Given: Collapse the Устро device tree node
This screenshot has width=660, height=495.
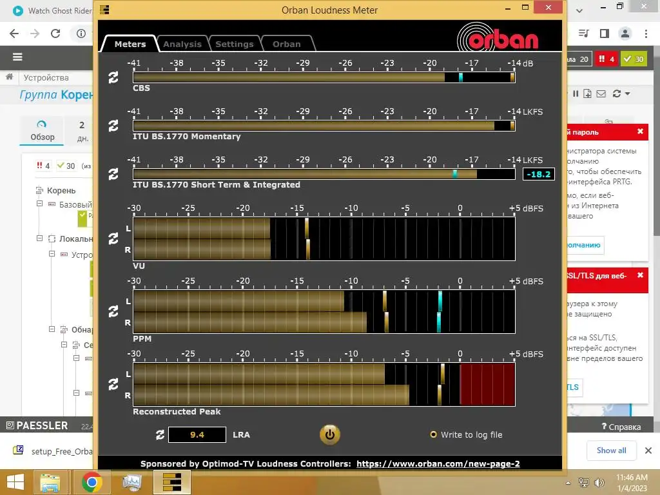Looking at the screenshot, I should pos(52,254).
